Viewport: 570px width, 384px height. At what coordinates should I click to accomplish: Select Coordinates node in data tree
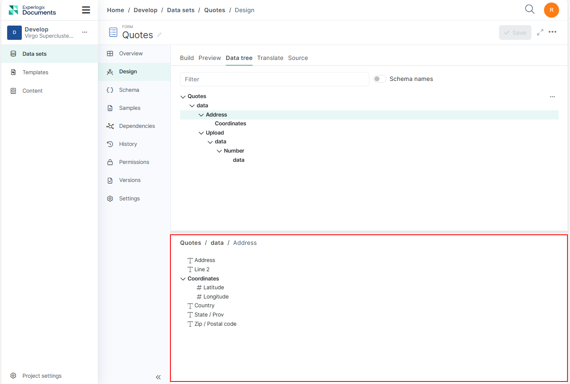[x=230, y=124]
